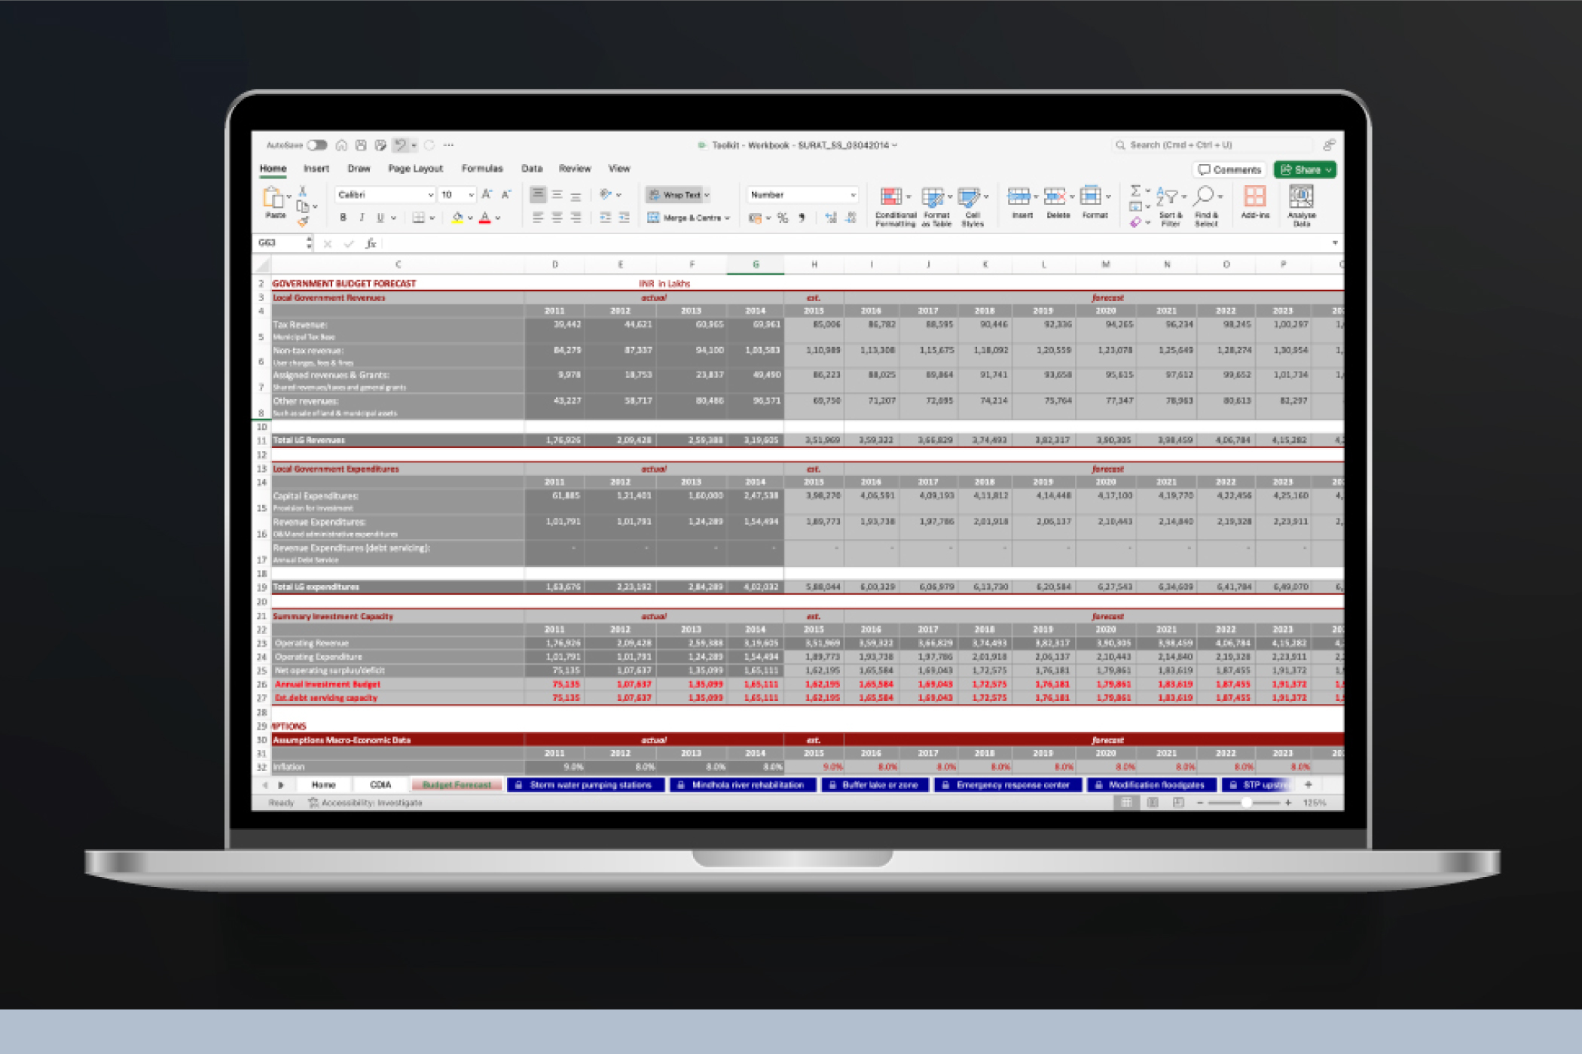Image resolution: width=1582 pixels, height=1054 pixels.
Task: Toggle Top Align button
Action: [538, 195]
